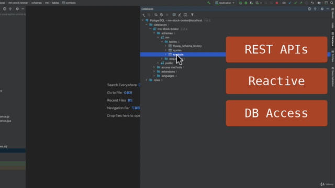Expand the flyway_schema_history table
The image size is (335, 188).
click(x=165, y=46)
